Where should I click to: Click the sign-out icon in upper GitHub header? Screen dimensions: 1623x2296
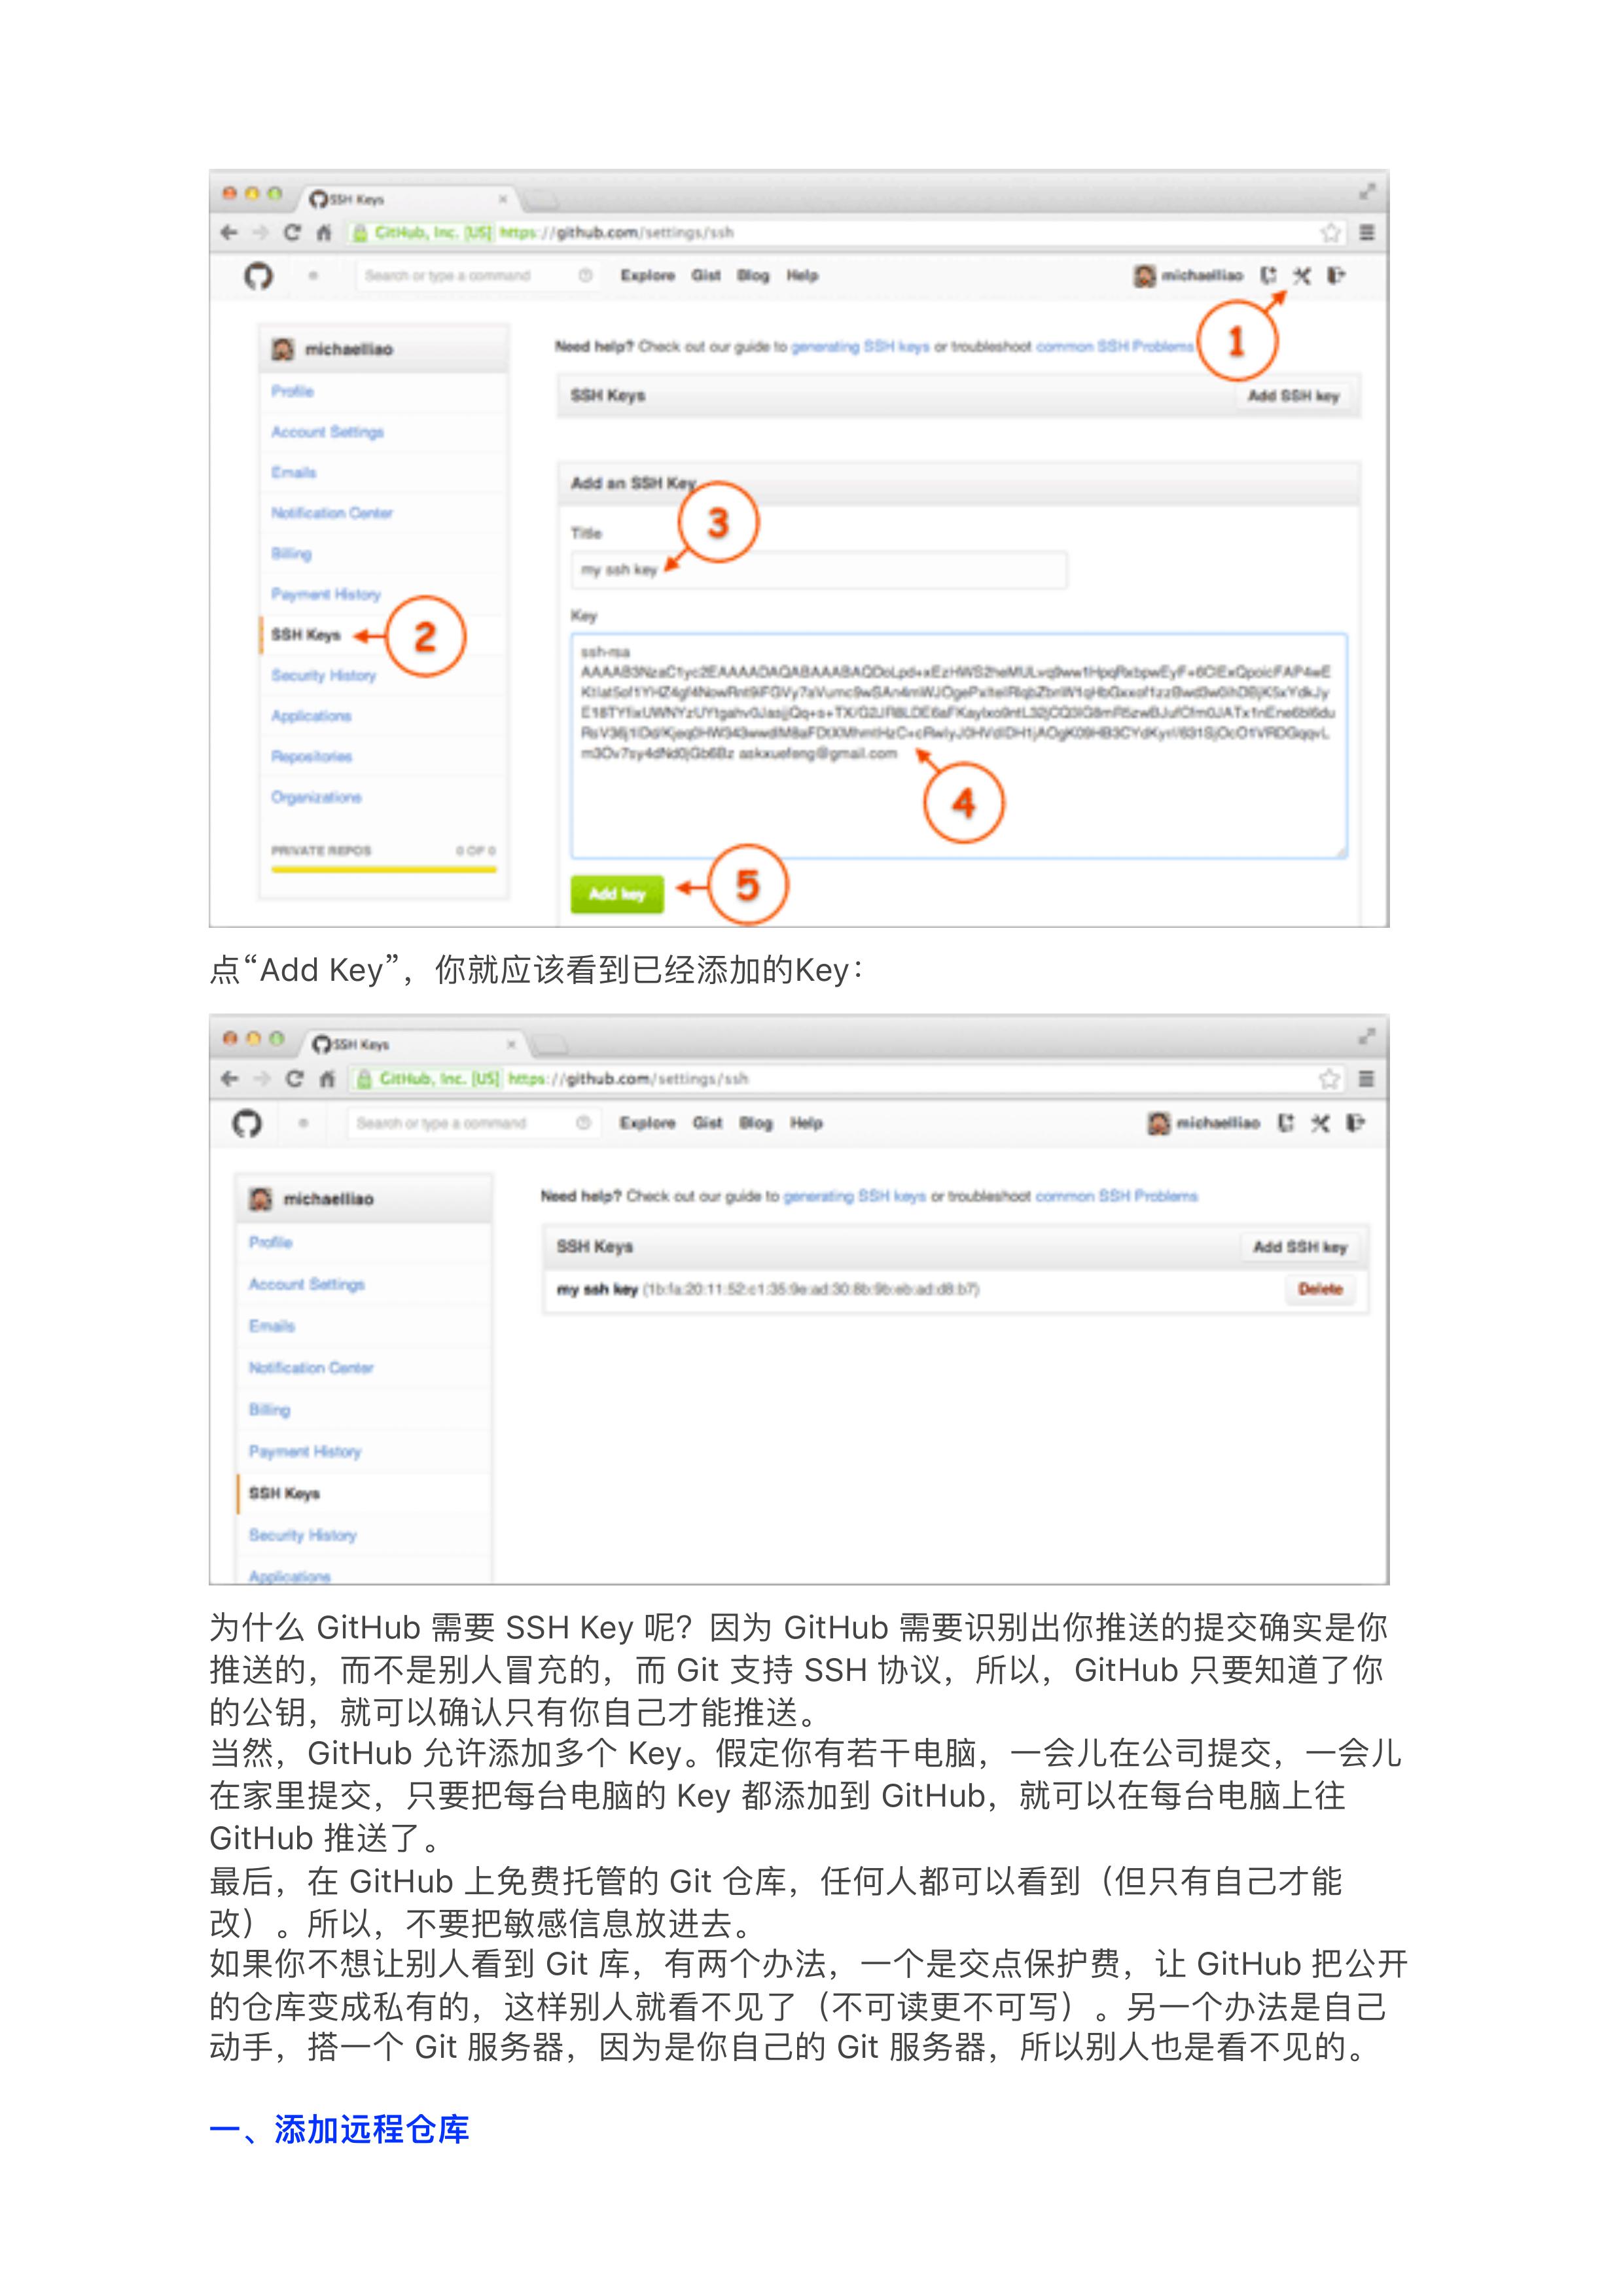click(x=1336, y=275)
